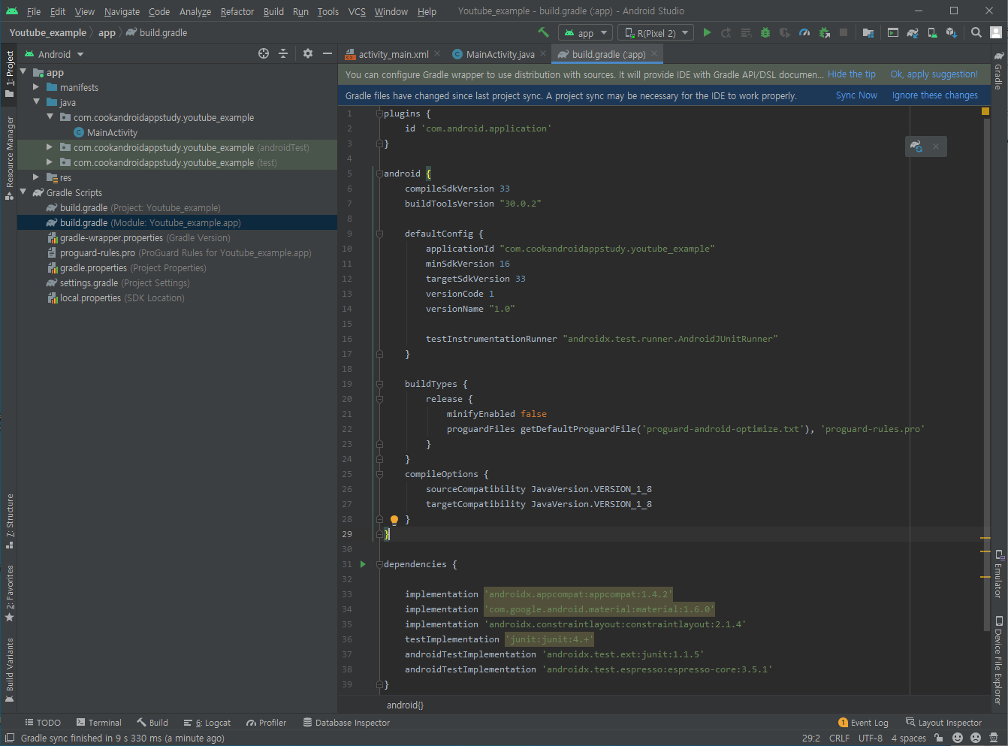Collapse the app module tree node
Screen dimensions: 1008x746
(x=23, y=72)
